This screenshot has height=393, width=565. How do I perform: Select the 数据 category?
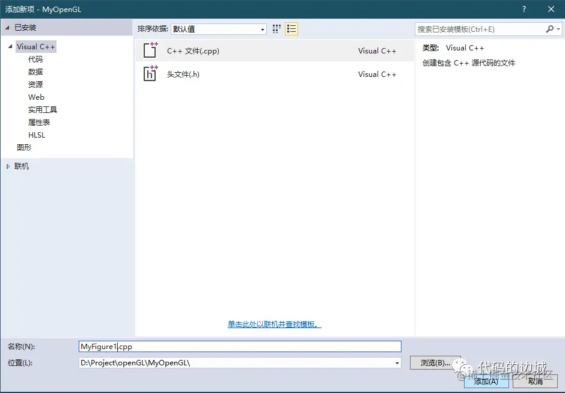click(35, 72)
